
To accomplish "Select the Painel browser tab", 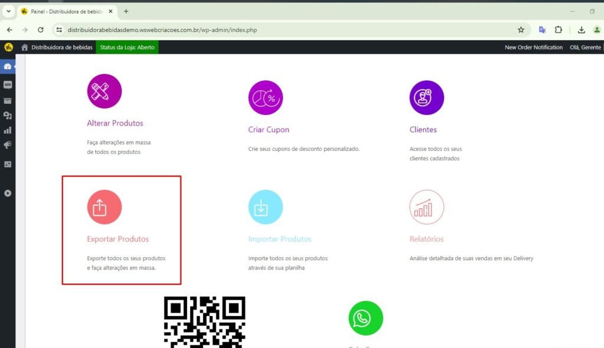I will click(x=65, y=11).
